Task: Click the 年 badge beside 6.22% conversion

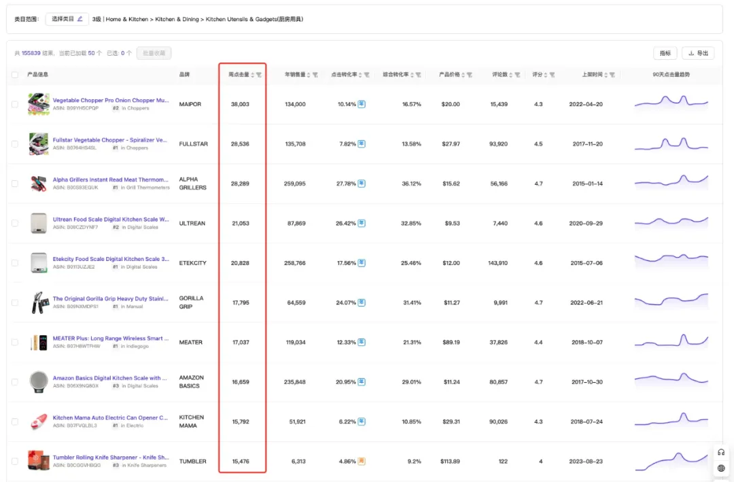Action: (x=362, y=421)
